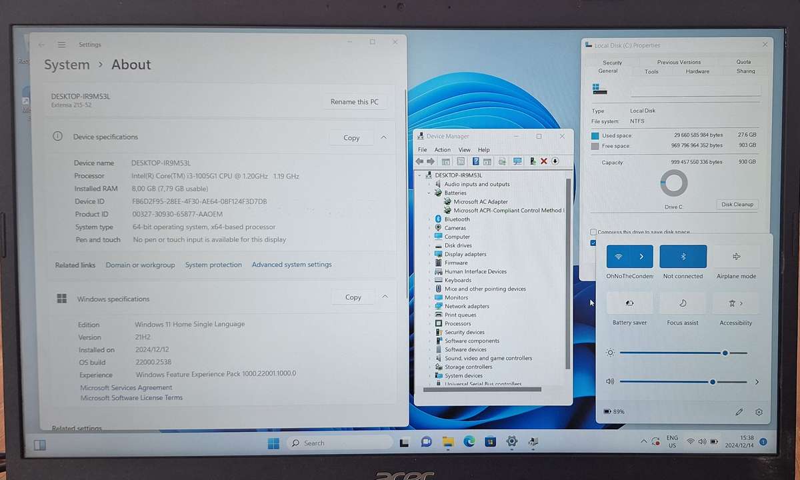The width and height of the screenshot is (800, 480).
Task: Collapse the Batteries tree node
Action: (x=430, y=193)
